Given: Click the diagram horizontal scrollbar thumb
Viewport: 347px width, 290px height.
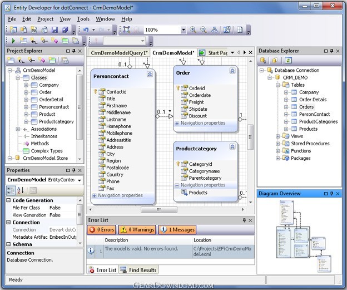Looking at the screenshot, I should [159, 210].
